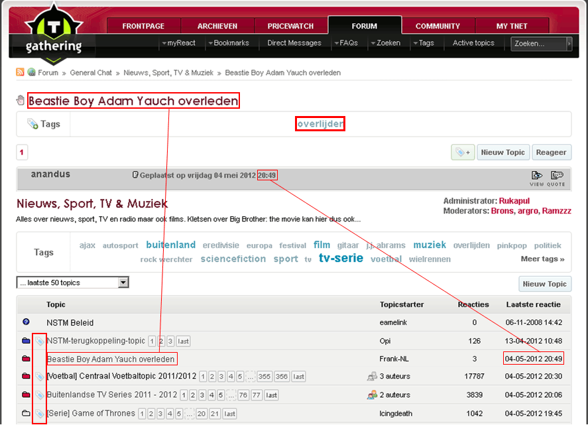This screenshot has width=588, height=425.
Task: Click page 1 of topic pagination
Action: pos(22,152)
